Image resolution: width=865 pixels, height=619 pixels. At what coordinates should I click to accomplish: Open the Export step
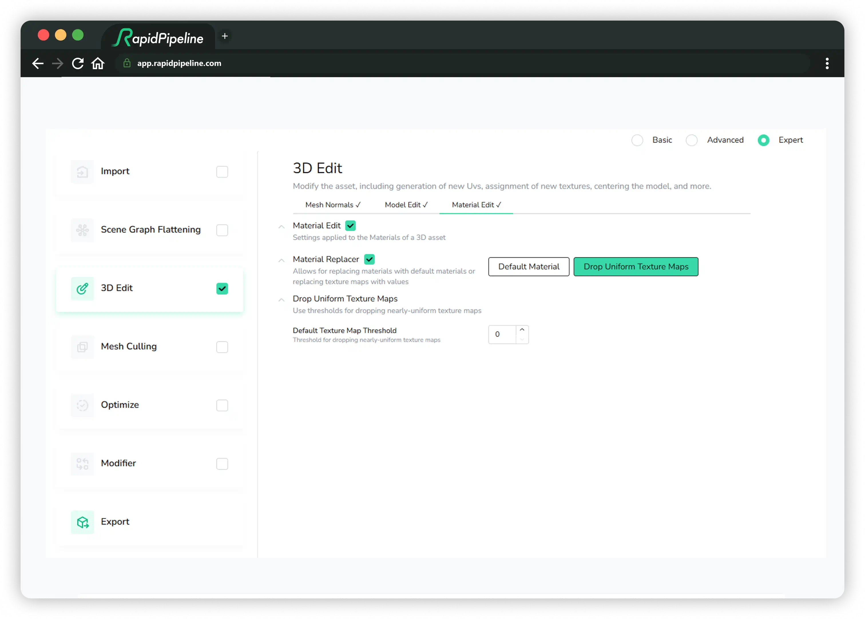[x=149, y=522]
